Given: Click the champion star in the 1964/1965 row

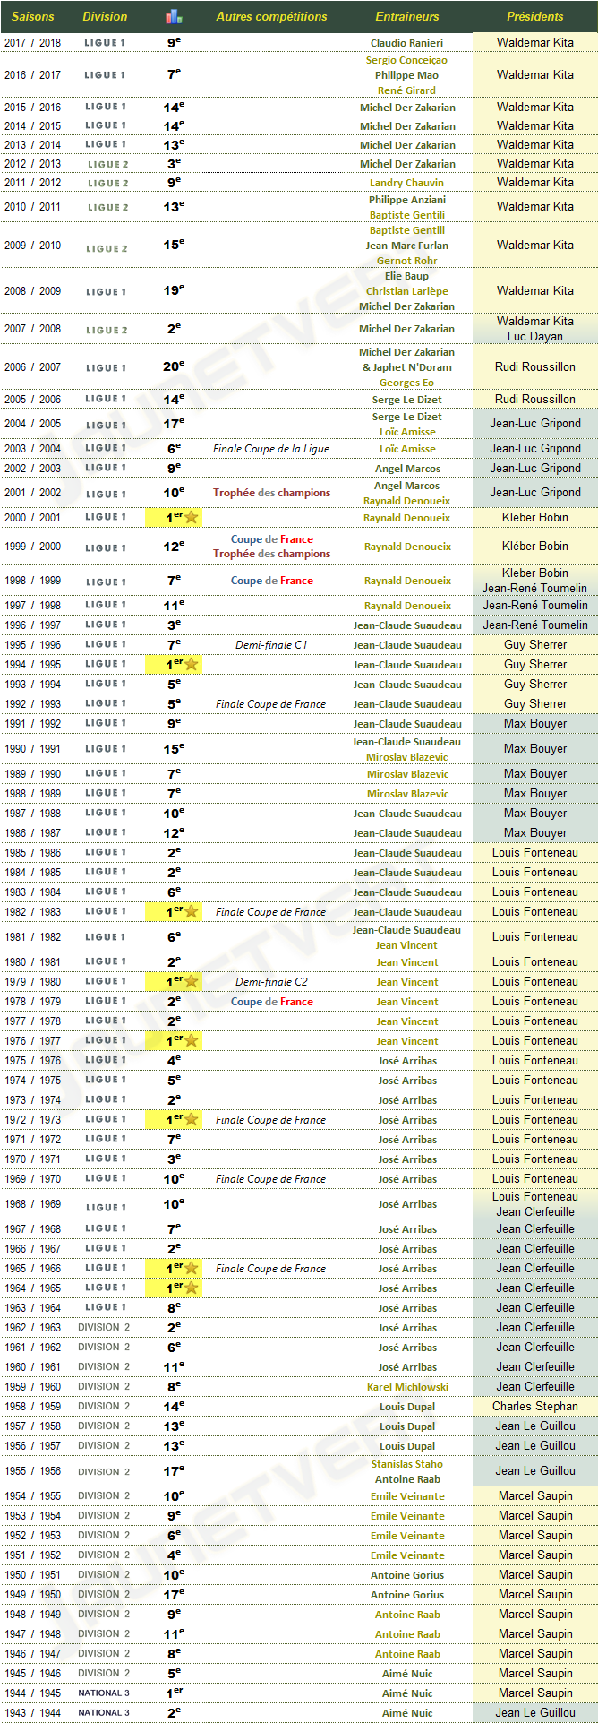Looking at the screenshot, I should tap(191, 1288).
